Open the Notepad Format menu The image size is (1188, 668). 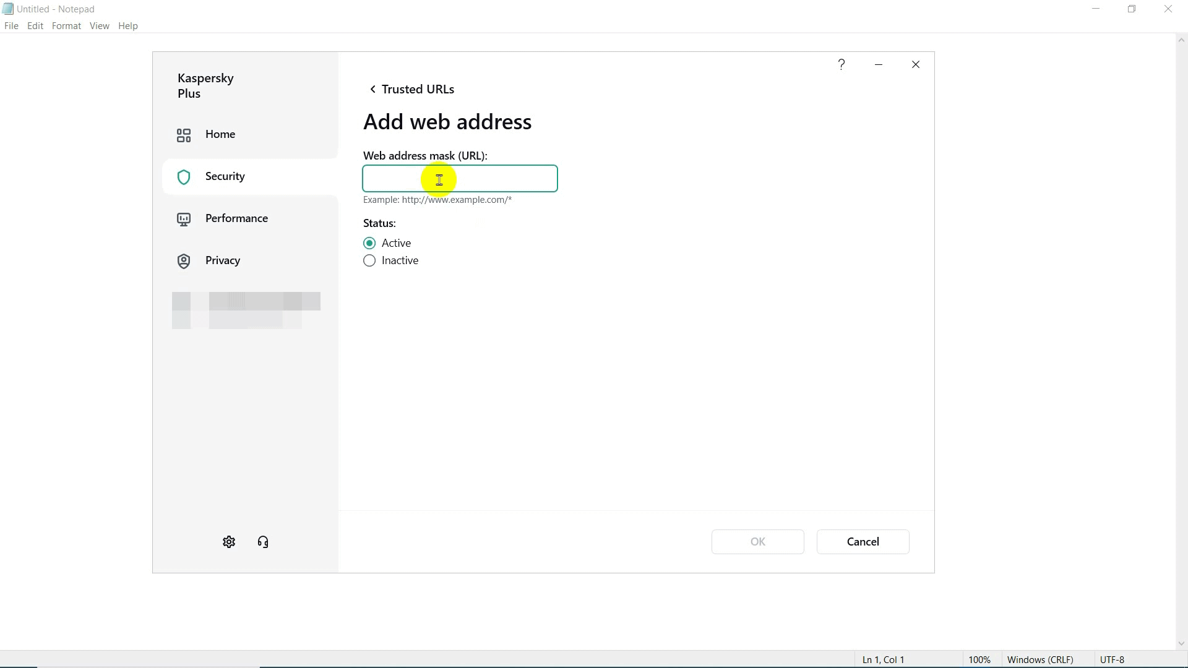[x=66, y=26]
